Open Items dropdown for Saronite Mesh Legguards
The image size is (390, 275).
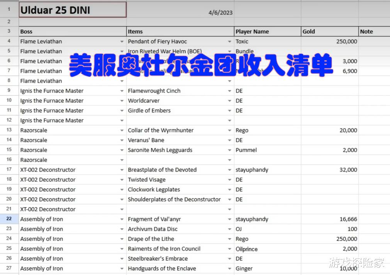tap(230, 150)
